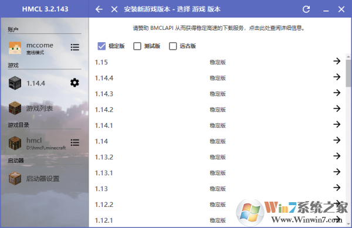
Task: Cancel installation with the title X icon
Action: [114, 9]
